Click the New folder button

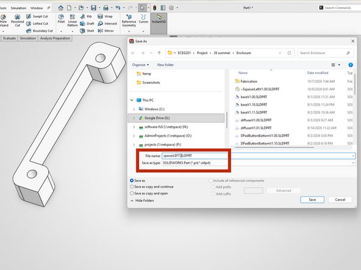165,64
